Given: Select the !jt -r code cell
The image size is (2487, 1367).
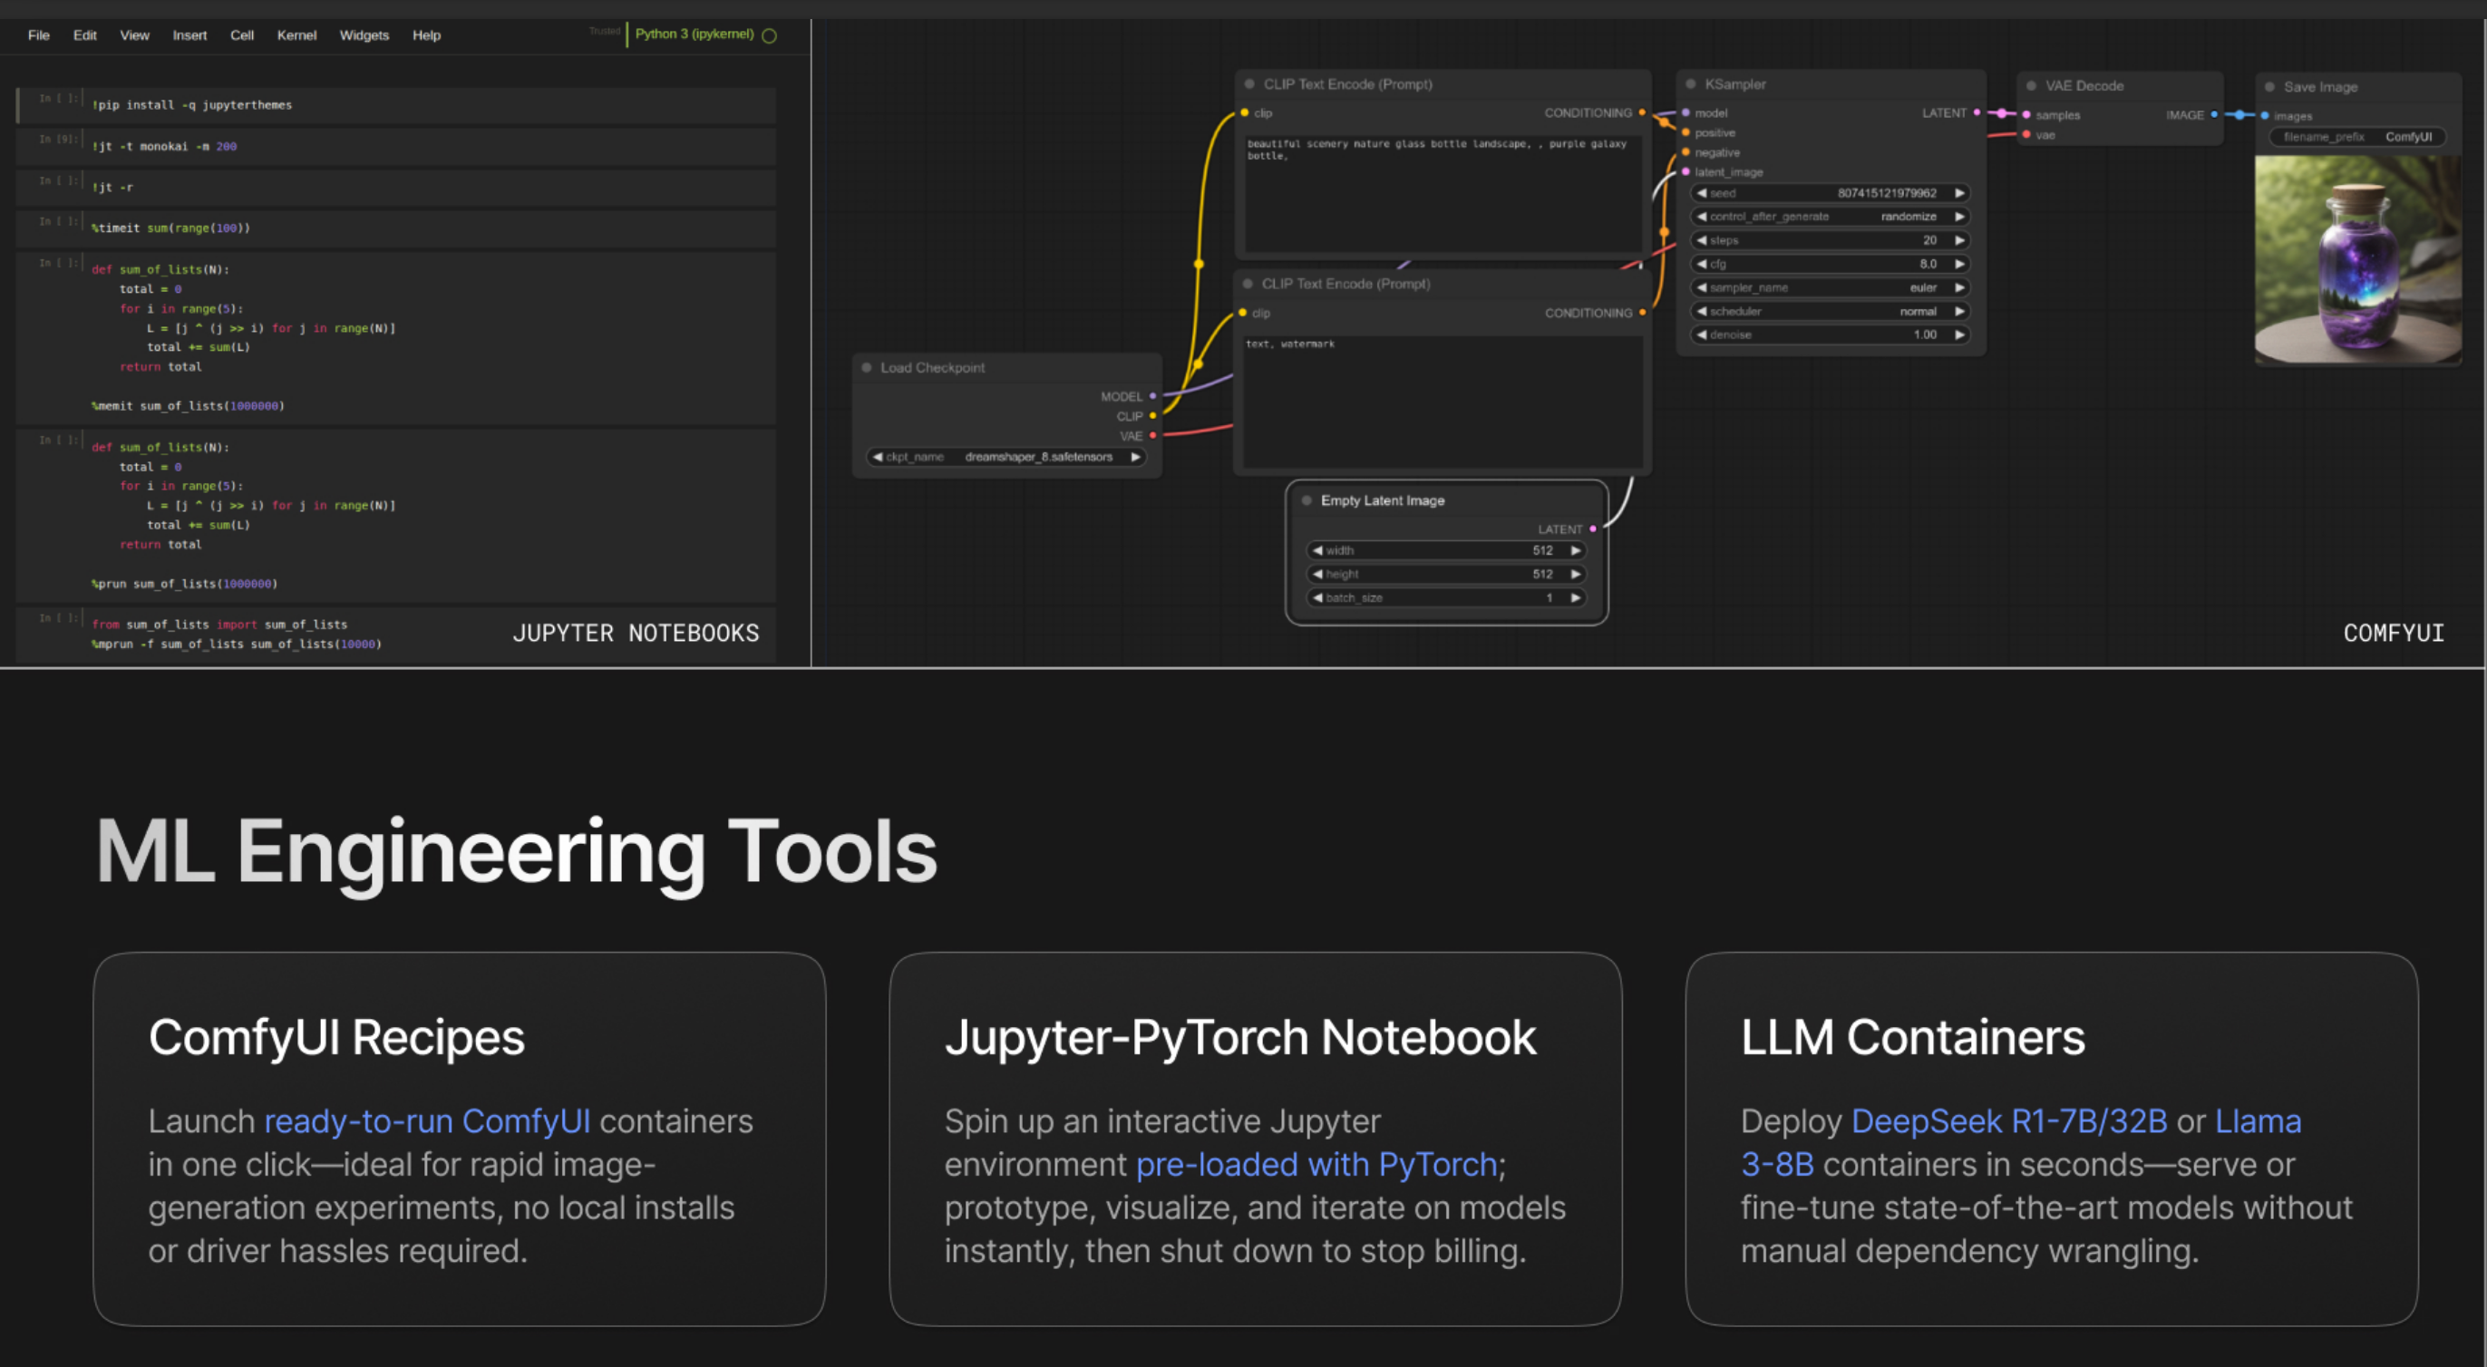Looking at the screenshot, I should 396,187.
